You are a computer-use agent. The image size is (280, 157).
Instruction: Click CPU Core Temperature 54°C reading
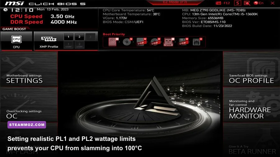pos(128,10)
